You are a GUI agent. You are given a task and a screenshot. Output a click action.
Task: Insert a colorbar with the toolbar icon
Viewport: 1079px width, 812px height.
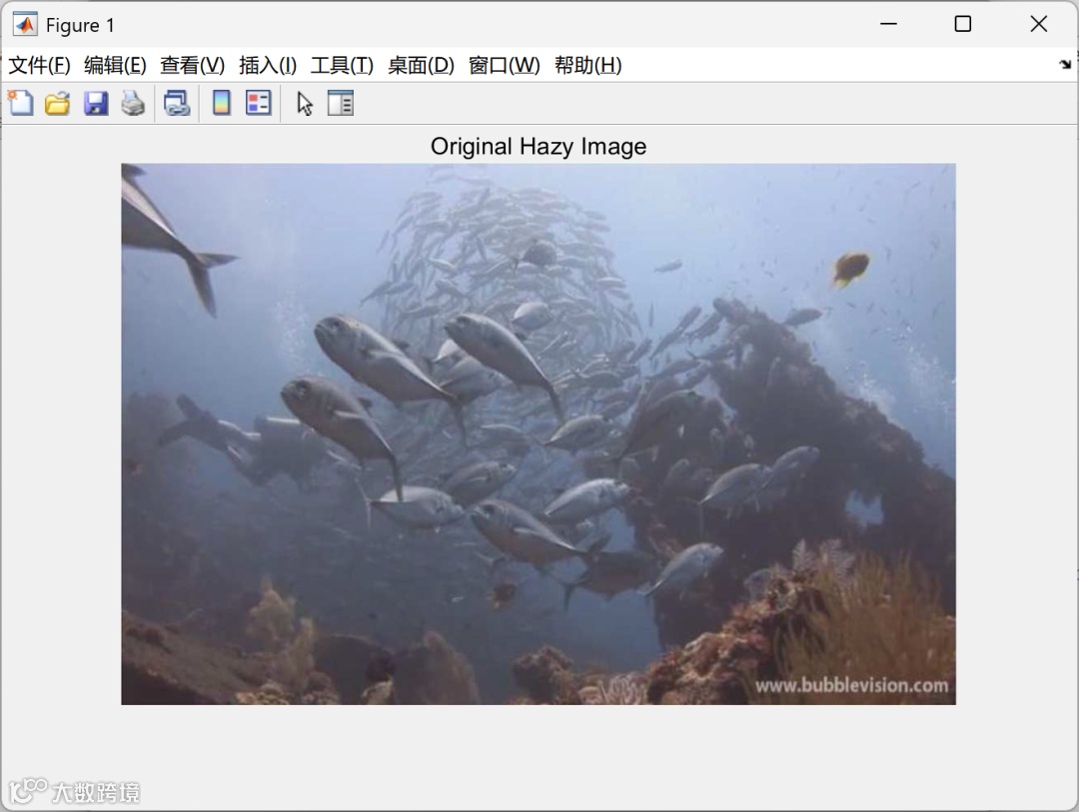pos(222,103)
